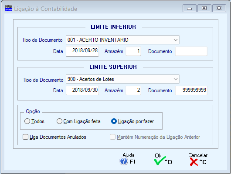Minimize the Ligação à Contabilidade window

[x=189, y=8]
